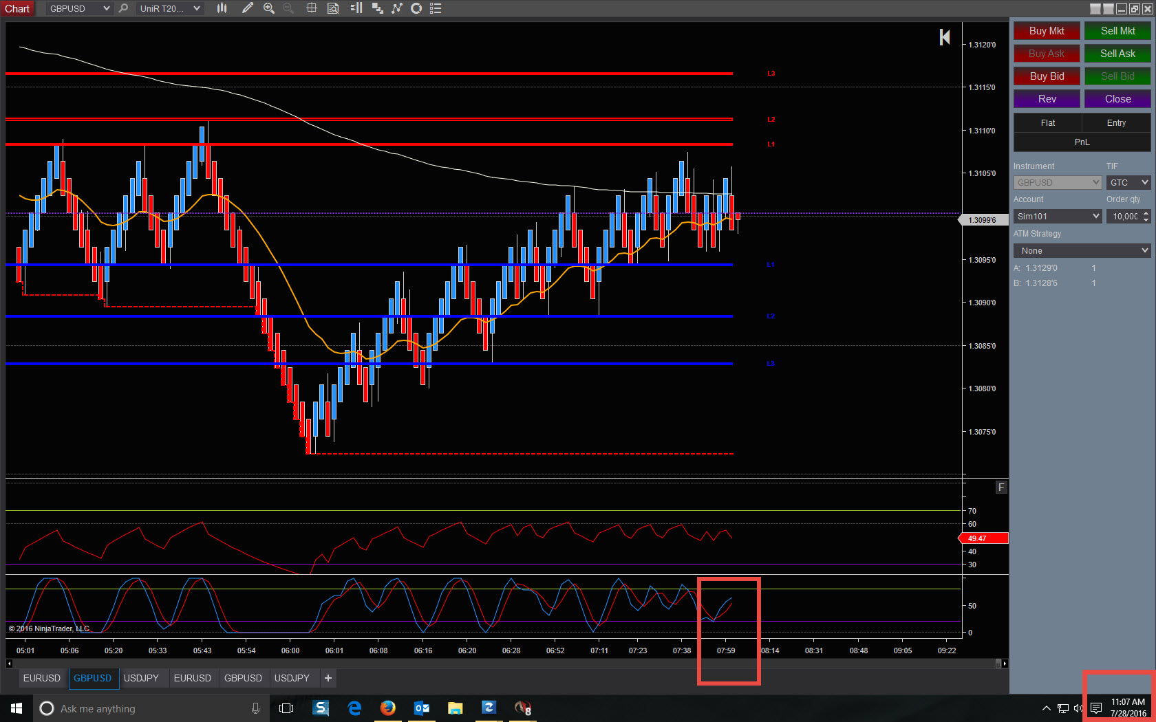Image resolution: width=1156 pixels, height=722 pixels.
Task: Open the ATM Strategy None dropdown
Action: 1082,251
